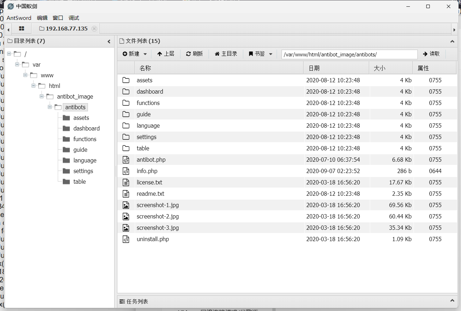461x311 pixels.
Task: Sort by the 日期 column header
Action: click(x=337, y=68)
